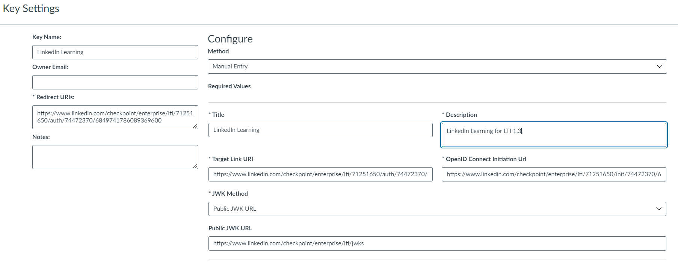
Task: Grab the Redirect URIs resize handle
Action: pos(195,126)
